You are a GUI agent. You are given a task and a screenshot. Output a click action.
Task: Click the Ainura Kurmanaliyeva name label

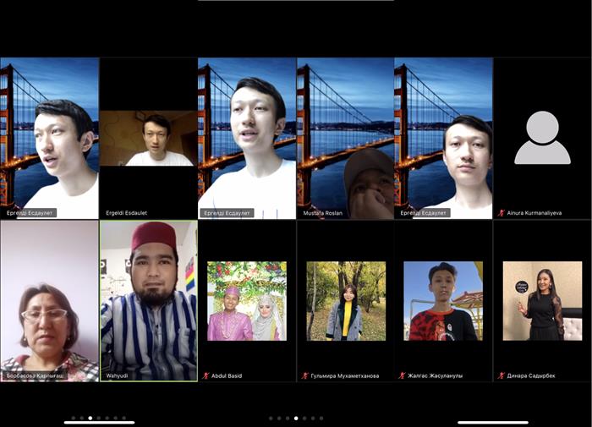534,213
